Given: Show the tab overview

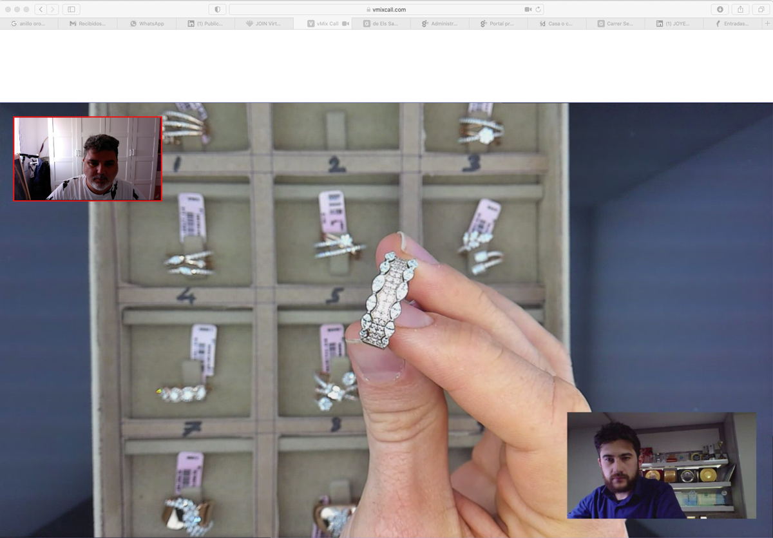Looking at the screenshot, I should 761,9.
